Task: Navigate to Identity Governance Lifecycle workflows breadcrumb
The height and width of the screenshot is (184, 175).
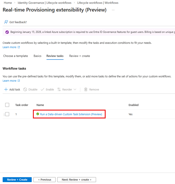Action: tap(44, 3)
